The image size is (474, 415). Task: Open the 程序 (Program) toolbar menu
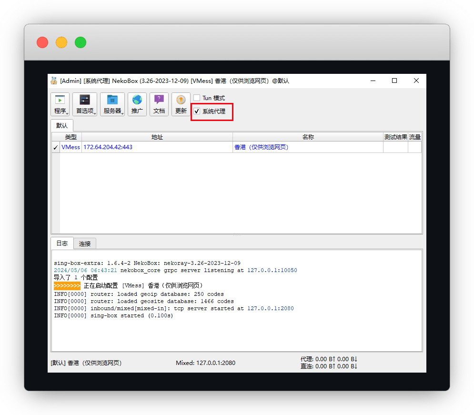(x=60, y=104)
